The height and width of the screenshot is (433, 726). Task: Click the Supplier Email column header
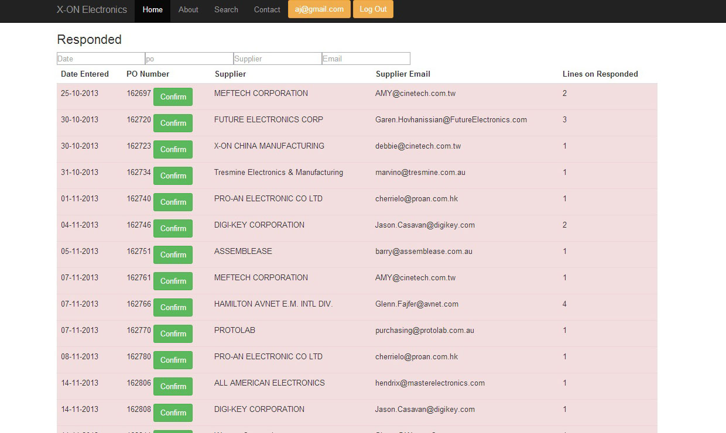pos(403,74)
